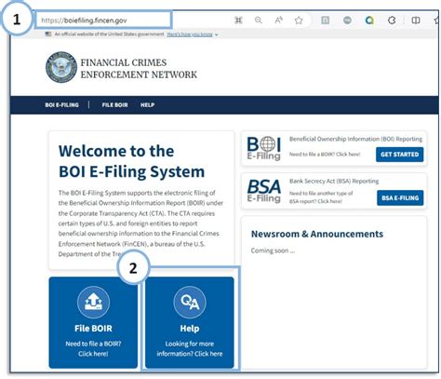Screen dimensions: 441x379
Task: Click 'Welcome to the BOI E-Filing System' heading
Action: [132, 161]
